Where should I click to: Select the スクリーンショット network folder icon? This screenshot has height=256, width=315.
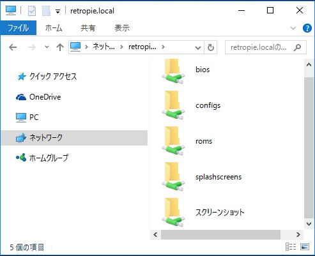pyautogui.click(x=173, y=213)
